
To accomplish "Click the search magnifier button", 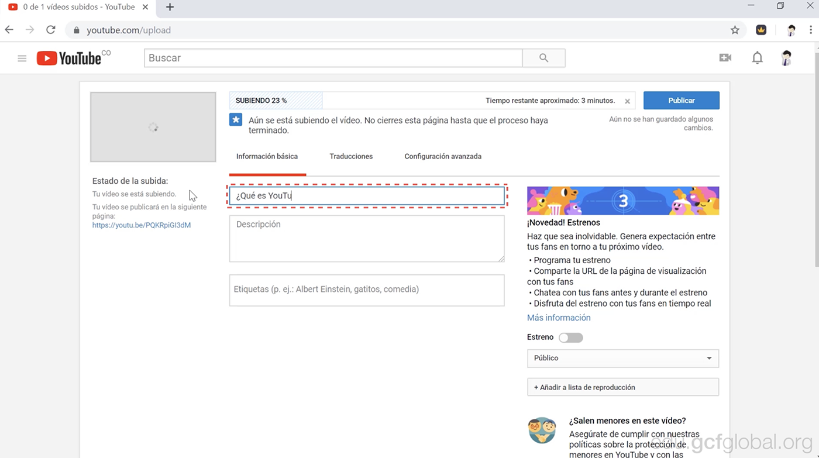I will [x=543, y=58].
